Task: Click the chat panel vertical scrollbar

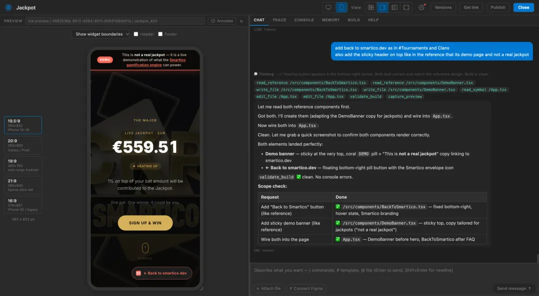Action: (538, 258)
